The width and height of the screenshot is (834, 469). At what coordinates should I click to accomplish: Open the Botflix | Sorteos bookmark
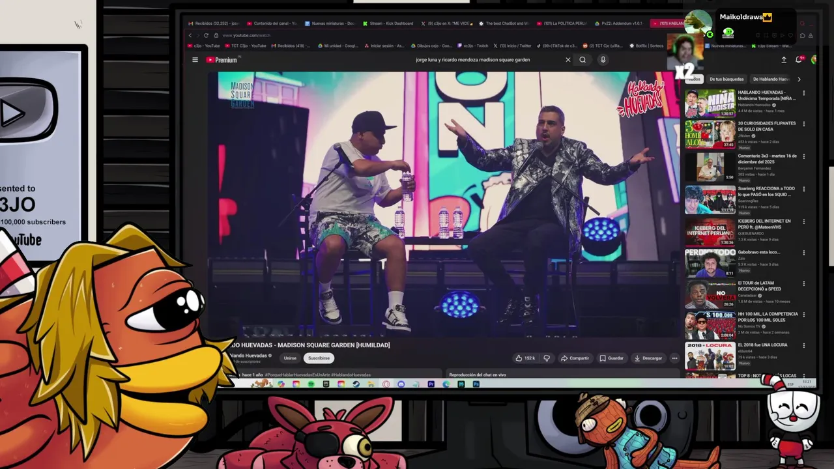(646, 46)
